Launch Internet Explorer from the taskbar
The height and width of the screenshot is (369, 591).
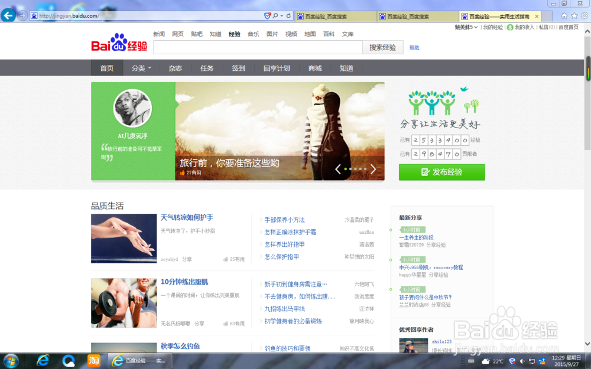pos(43,361)
